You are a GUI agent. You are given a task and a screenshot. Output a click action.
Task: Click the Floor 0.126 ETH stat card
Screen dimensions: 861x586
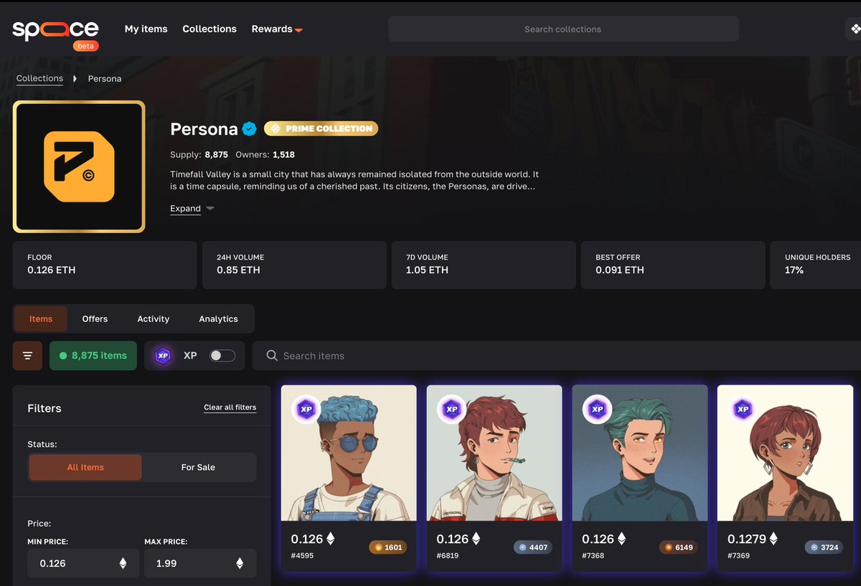point(105,265)
